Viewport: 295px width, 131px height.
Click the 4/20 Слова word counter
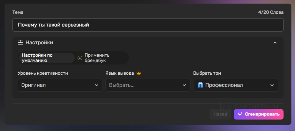click(x=270, y=12)
